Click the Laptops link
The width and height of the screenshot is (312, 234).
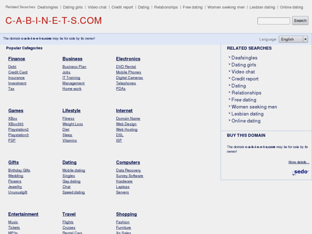(123, 187)
